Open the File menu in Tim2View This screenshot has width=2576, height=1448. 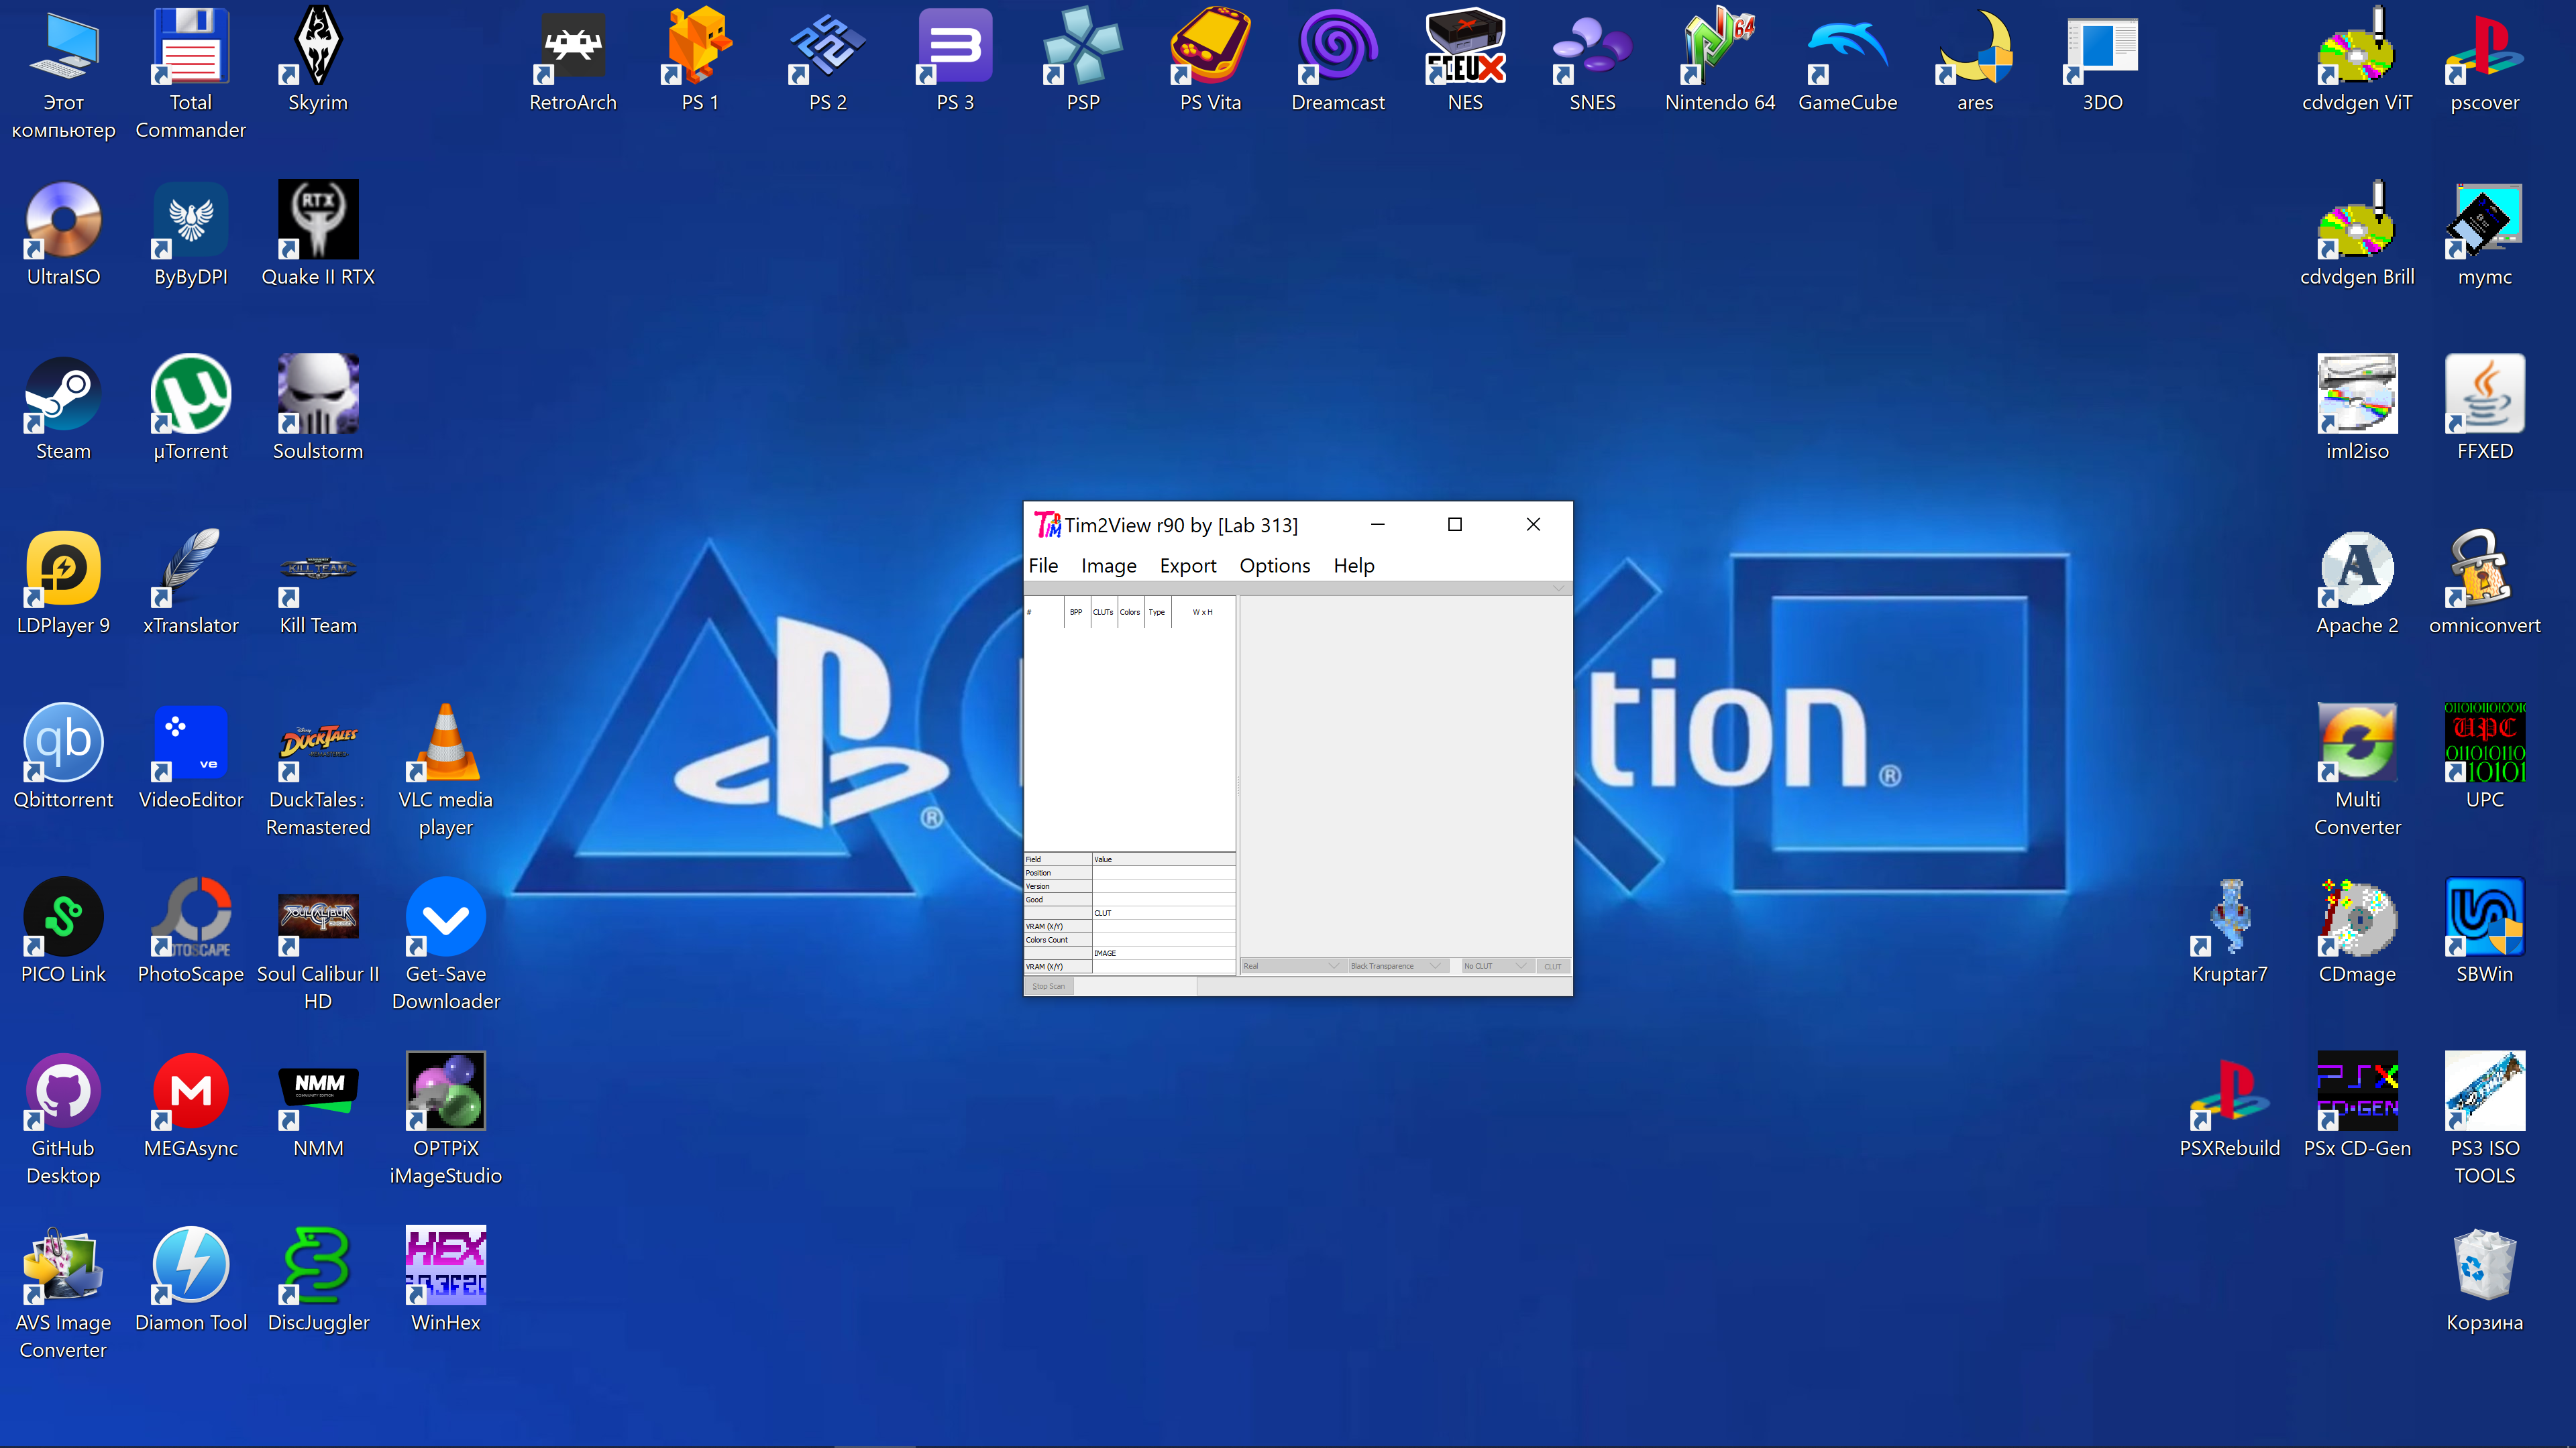click(x=1043, y=566)
